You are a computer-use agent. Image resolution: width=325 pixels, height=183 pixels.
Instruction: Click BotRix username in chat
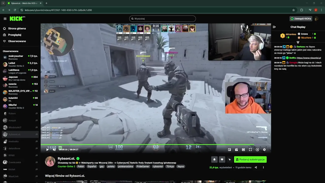tap(292, 58)
